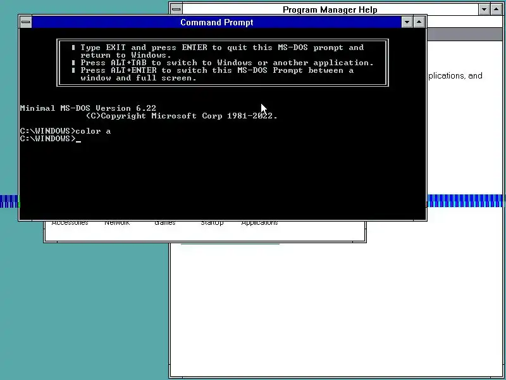Click 'plications, and' text in Help window
The height and width of the screenshot is (380, 506).
tap(455, 76)
